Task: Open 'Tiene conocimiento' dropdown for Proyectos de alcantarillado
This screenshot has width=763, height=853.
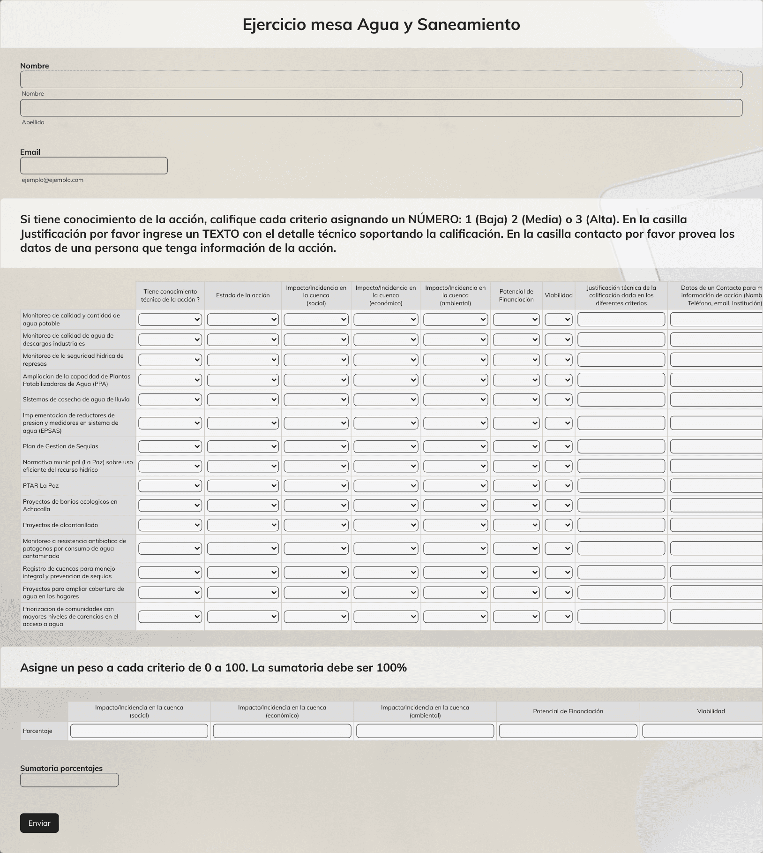Action: (170, 525)
